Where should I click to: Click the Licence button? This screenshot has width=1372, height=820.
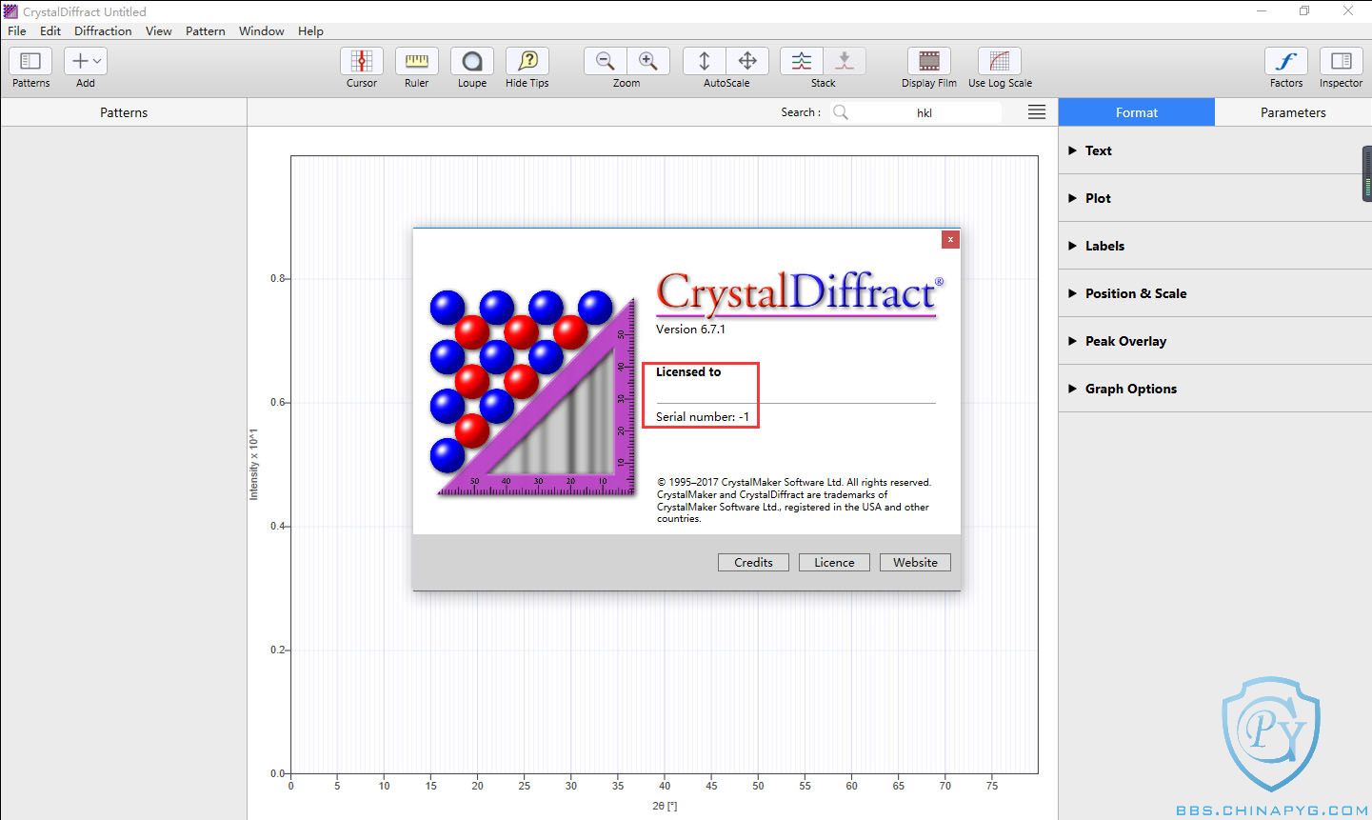point(834,562)
